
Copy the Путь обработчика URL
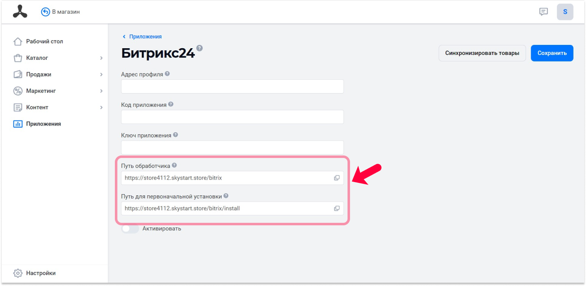(337, 178)
